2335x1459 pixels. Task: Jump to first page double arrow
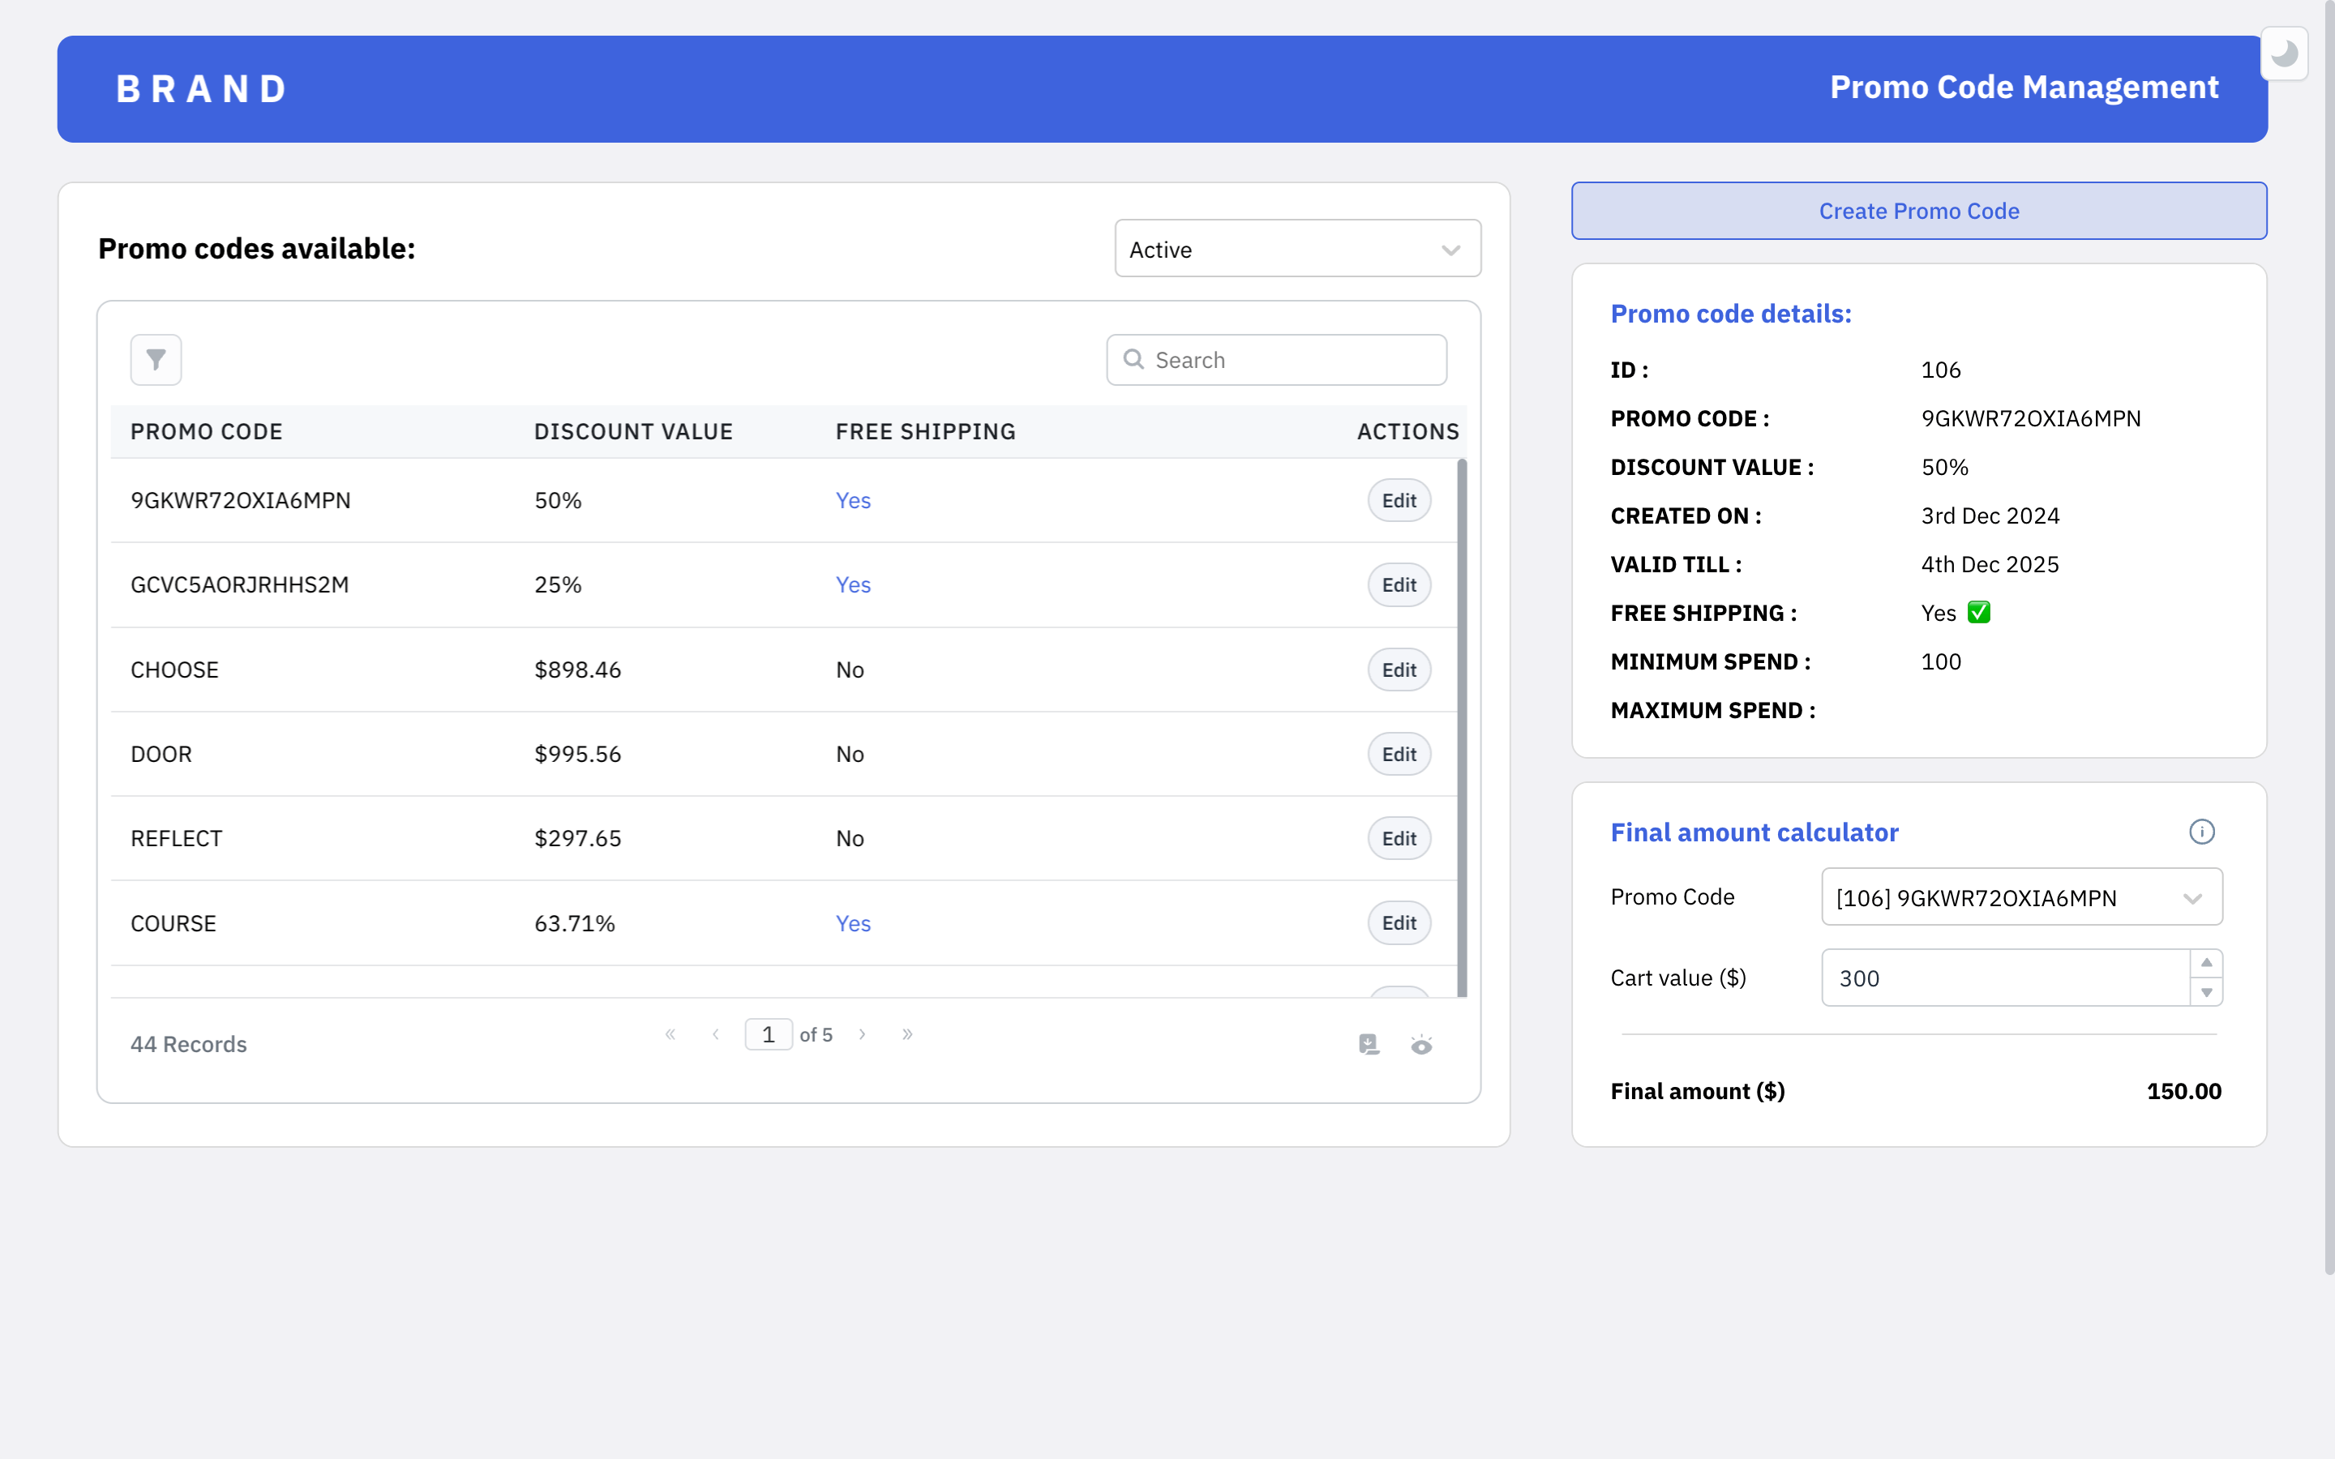(x=670, y=1034)
